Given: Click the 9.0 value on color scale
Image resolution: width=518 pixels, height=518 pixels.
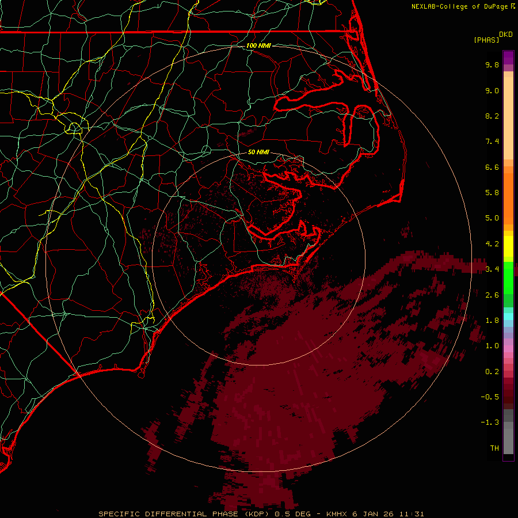Looking at the screenshot, I should (x=492, y=90).
